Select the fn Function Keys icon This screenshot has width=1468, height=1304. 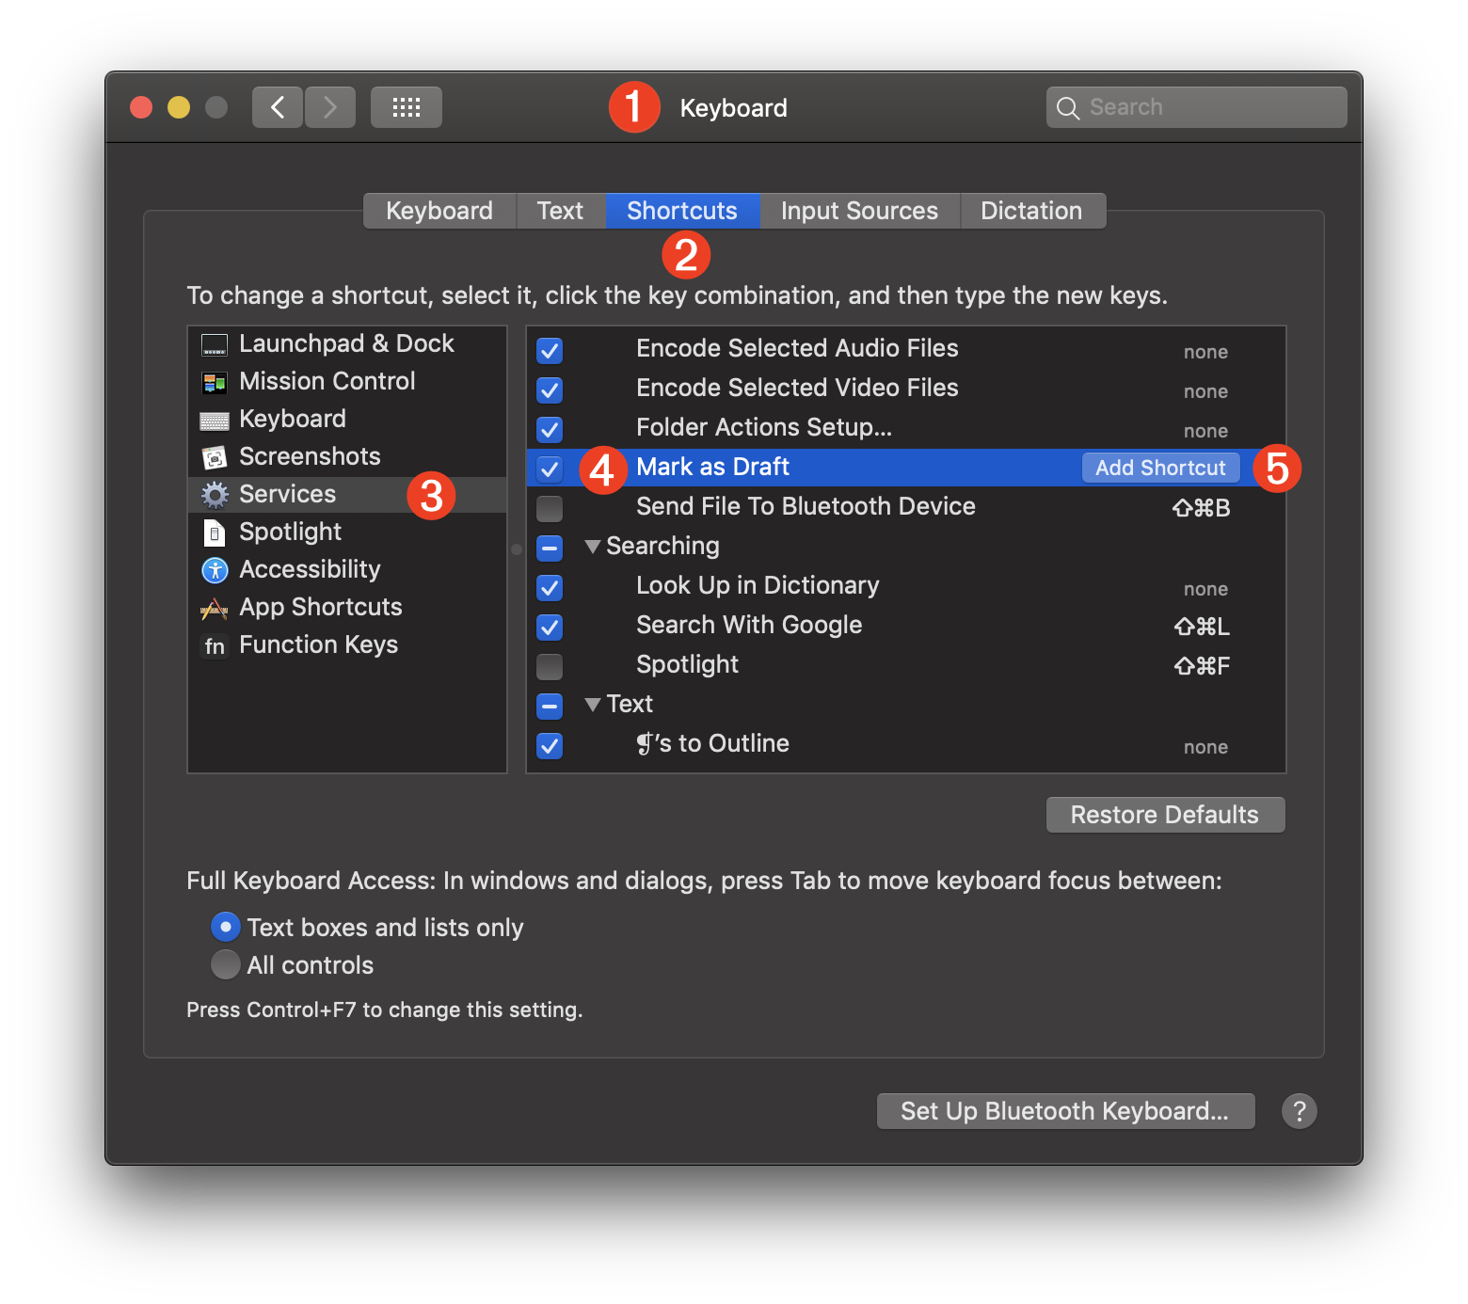(215, 646)
